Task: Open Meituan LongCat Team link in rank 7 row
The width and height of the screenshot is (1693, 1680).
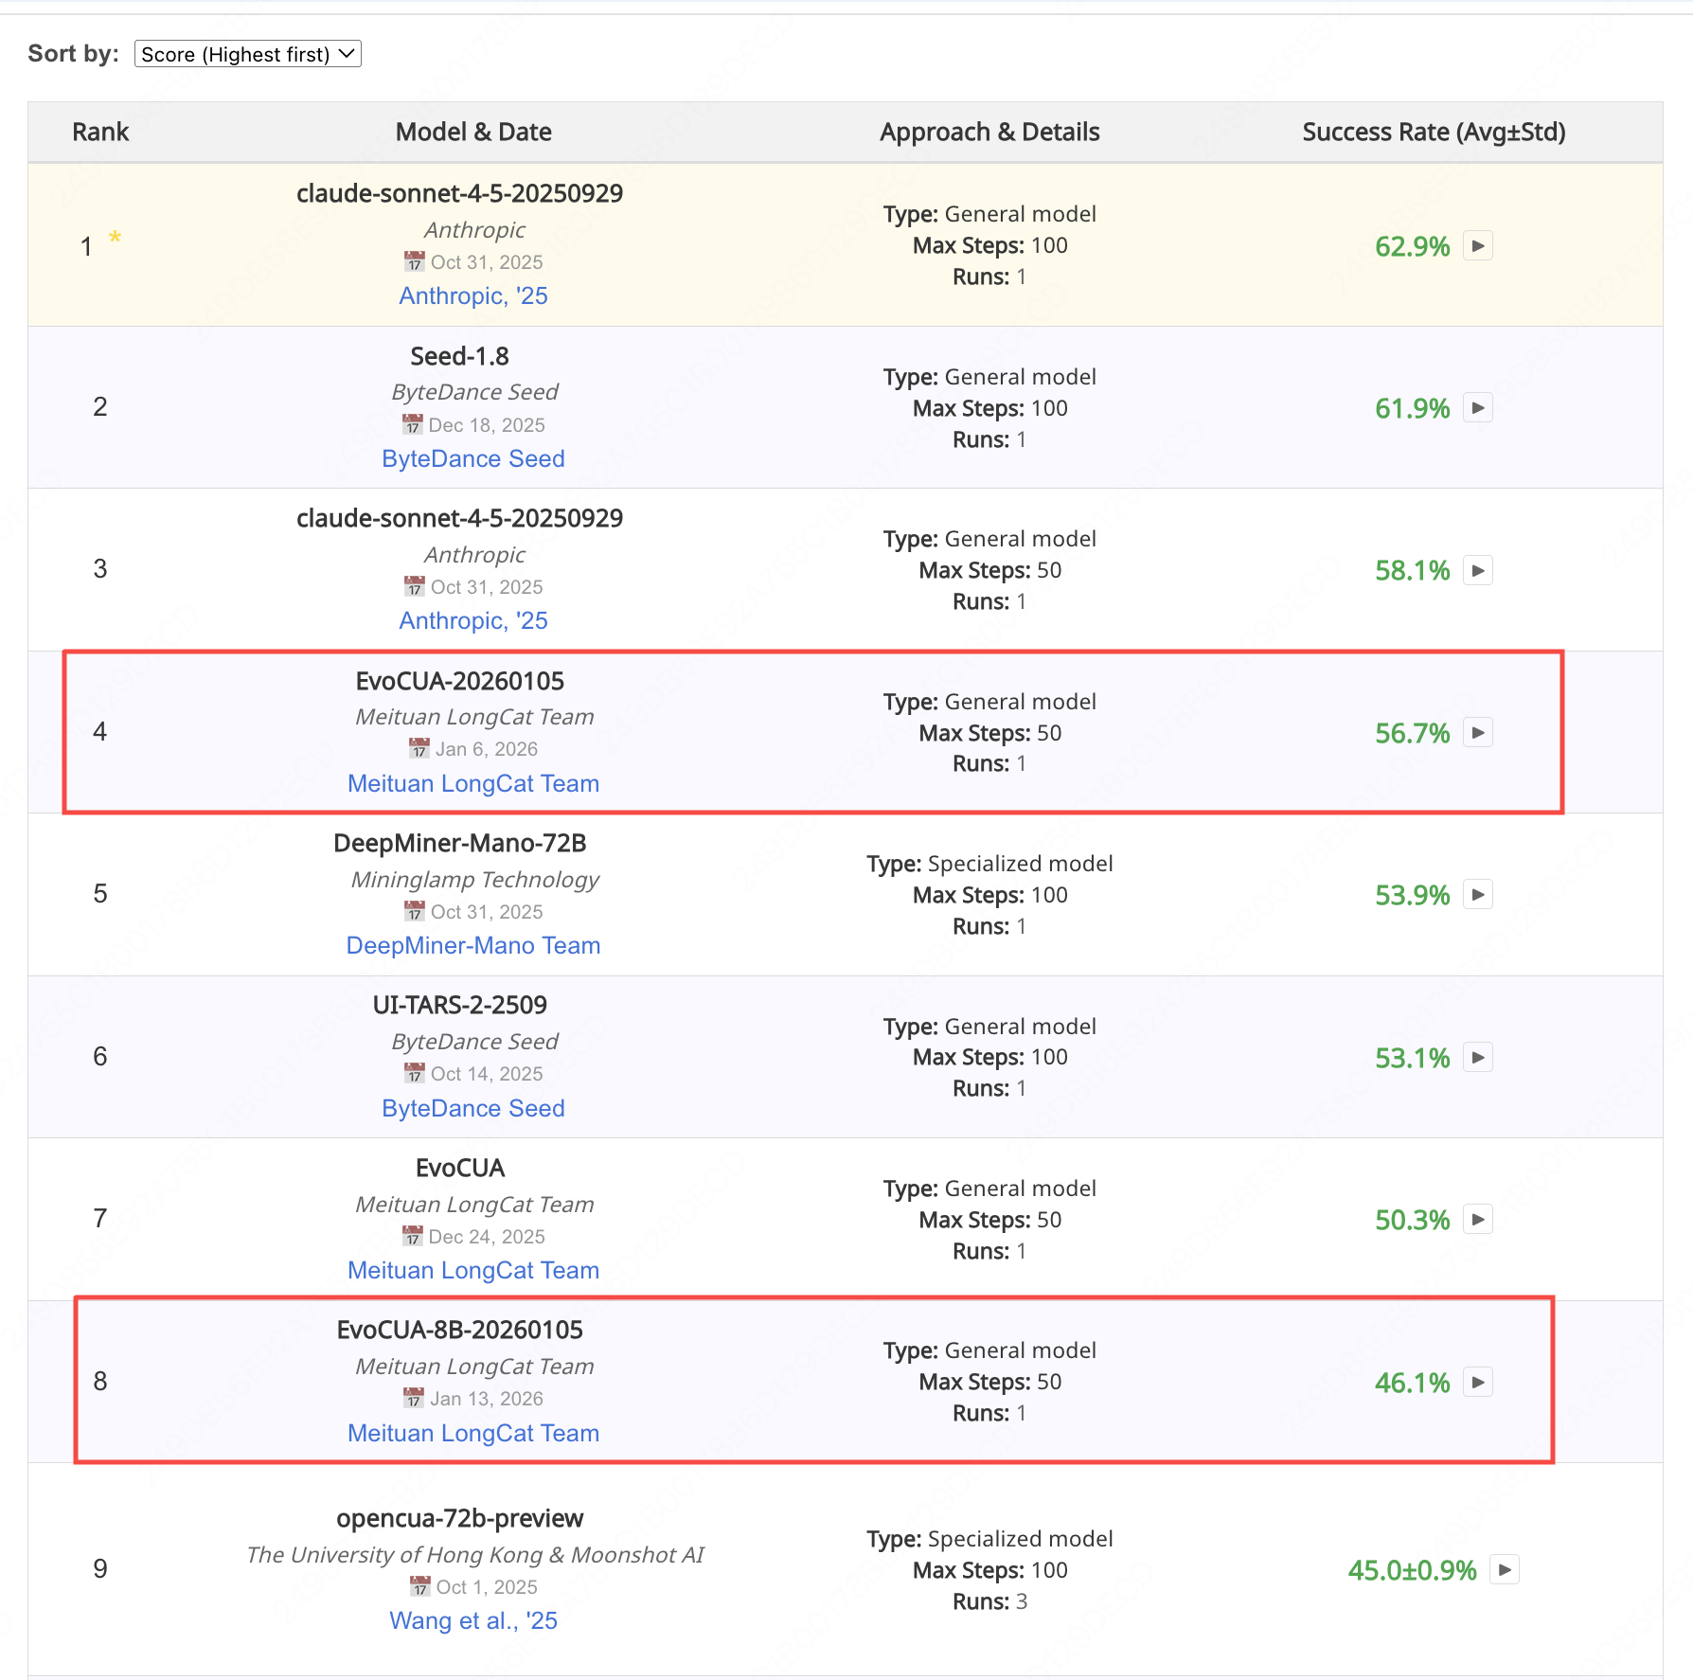Action: [x=473, y=1270]
